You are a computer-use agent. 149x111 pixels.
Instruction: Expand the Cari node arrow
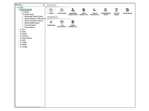click(x=19, y=30)
